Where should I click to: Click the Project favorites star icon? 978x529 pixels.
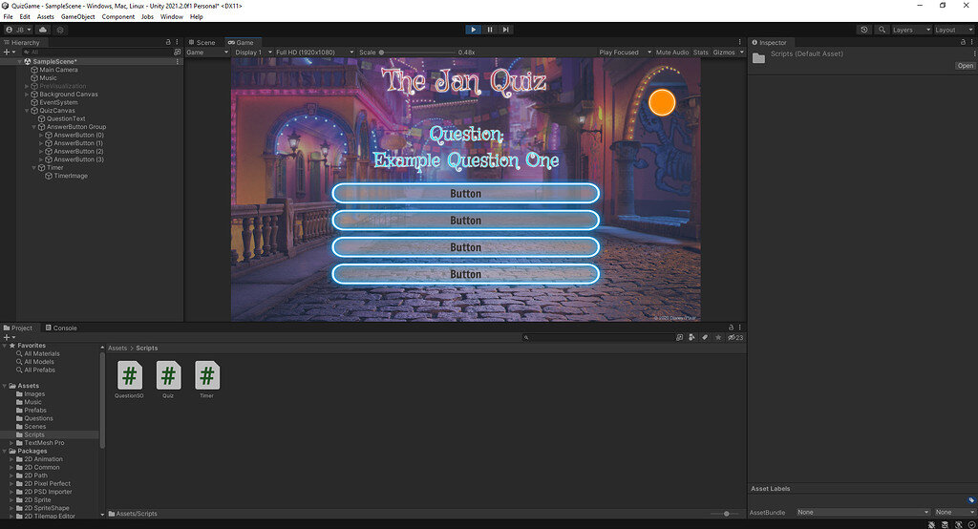(718, 337)
